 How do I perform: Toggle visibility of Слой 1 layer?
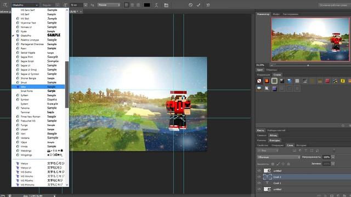coord(259,183)
